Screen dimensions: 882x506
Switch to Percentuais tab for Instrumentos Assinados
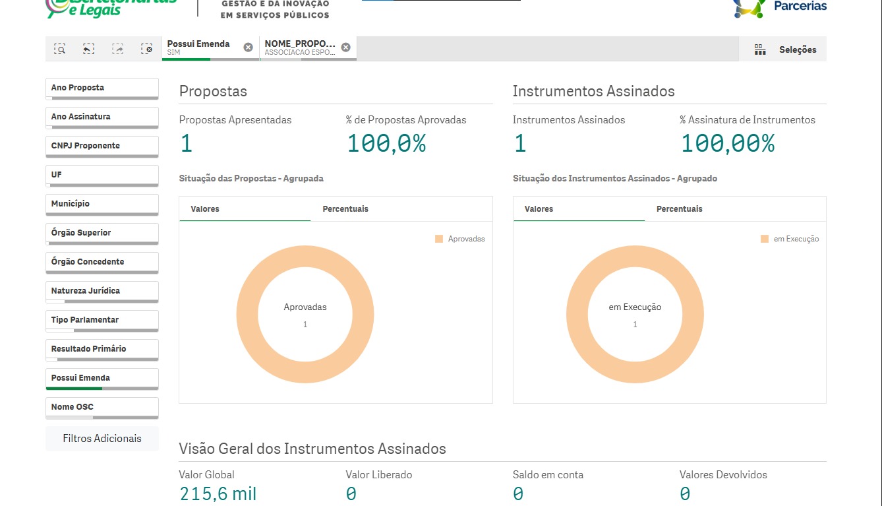679,209
